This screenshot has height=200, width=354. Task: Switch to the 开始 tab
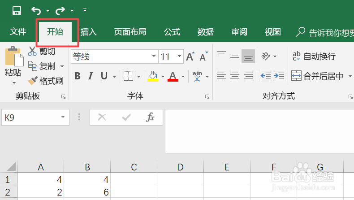[x=55, y=32]
